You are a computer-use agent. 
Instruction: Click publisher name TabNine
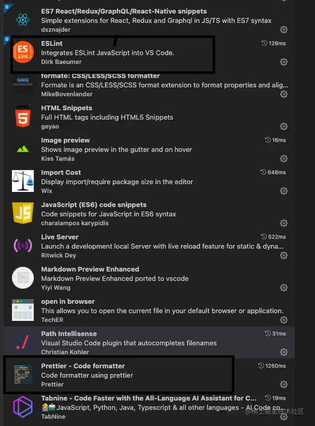[53, 417]
